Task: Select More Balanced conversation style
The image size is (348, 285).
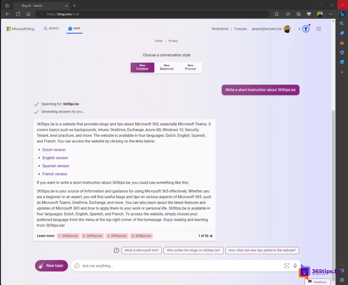Action: tap(167, 67)
